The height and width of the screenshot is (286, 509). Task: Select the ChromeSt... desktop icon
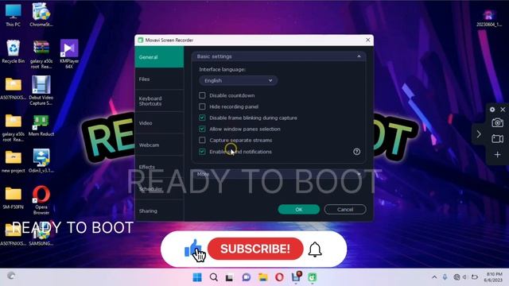click(41, 15)
